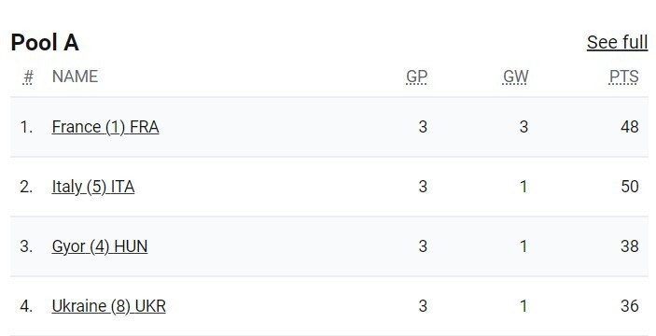Click rank number 4. in Ukraine row
Viewport: 656px width, 336px height.
(26, 306)
